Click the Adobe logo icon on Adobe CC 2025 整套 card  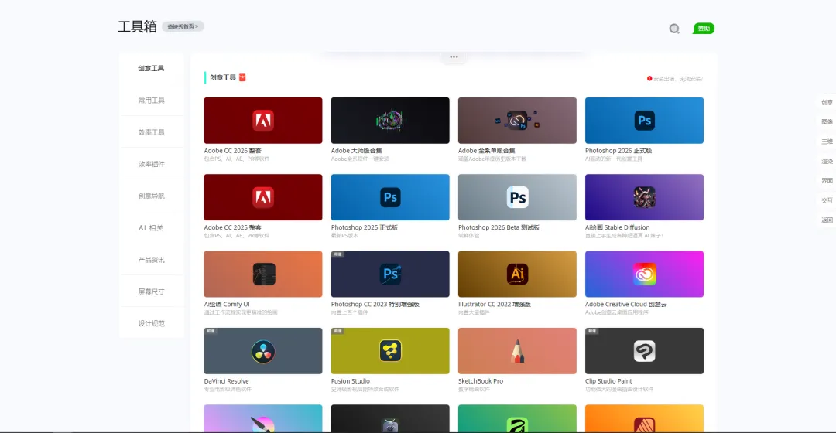click(x=263, y=197)
